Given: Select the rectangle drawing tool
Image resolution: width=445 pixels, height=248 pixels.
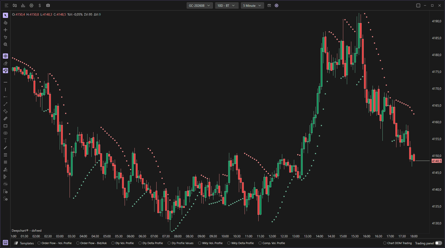Looking at the screenshot, I should click(x=5, y=126).
